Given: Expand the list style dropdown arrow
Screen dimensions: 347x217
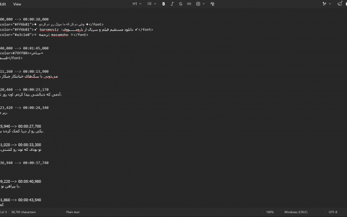Looking at the screenshot, I should (155, 4).
